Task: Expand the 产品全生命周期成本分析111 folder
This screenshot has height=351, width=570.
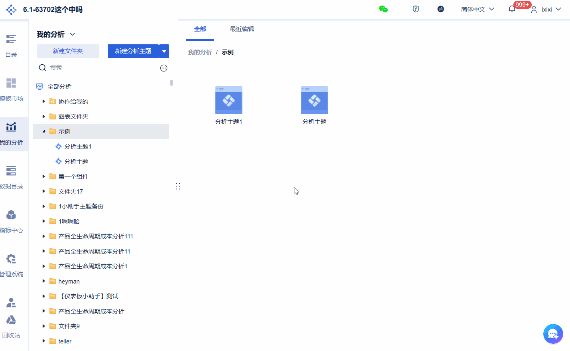Action: 44,236
